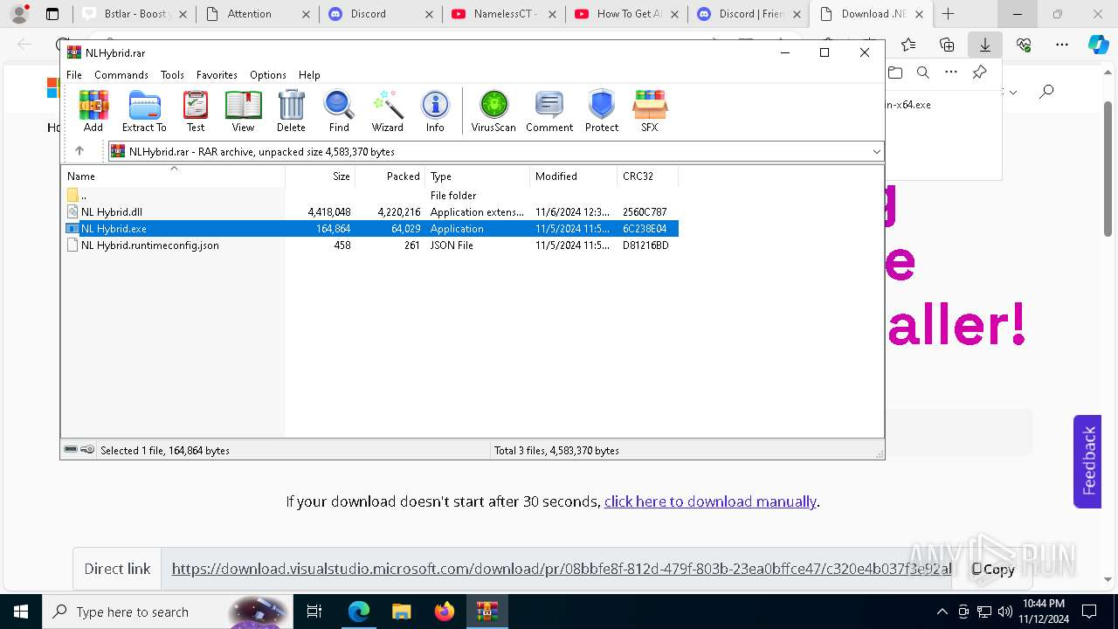Open the Tools menu
1118x629 pixels.
point(172,75)
